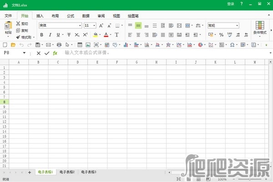The width and height of the screenshot is (273, 182).
Task: Click the insert table icon in quick toolbar
Action: 80,45
